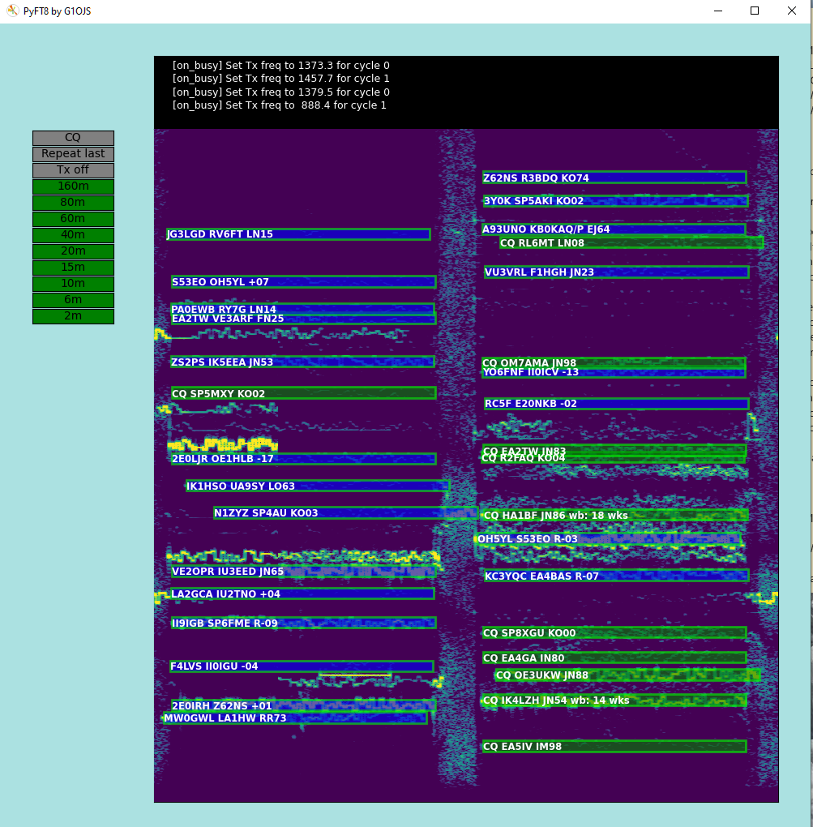Switch to the 40m band
The height and width of the screenshot is (827, 813).
(73, 235)
